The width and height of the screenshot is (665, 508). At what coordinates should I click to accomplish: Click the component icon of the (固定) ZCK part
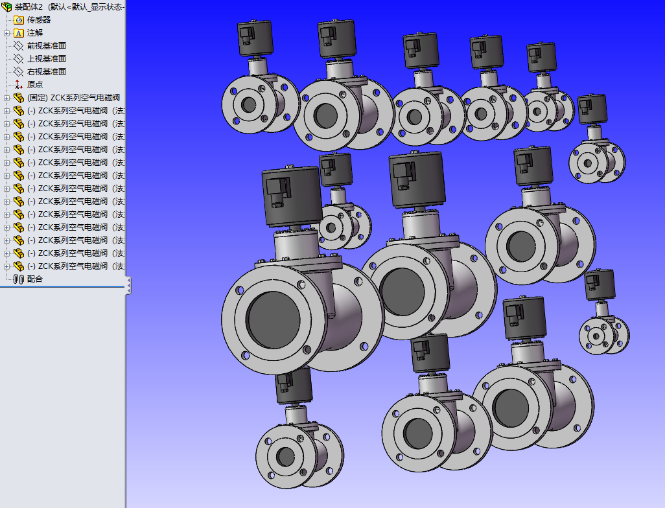(x=19, y=98)
